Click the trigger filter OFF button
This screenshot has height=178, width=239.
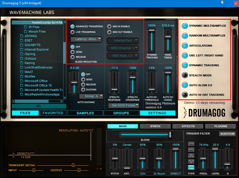tap(191, 168)
